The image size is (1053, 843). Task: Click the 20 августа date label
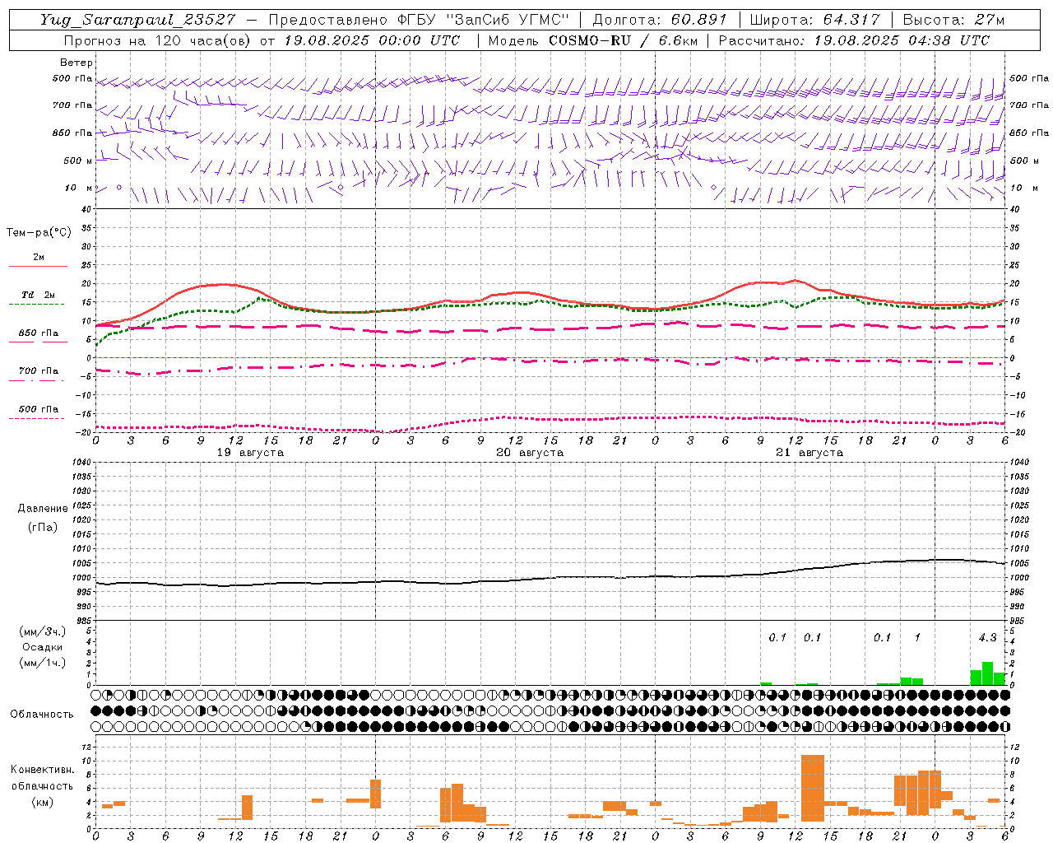click(x=530, y=453)
